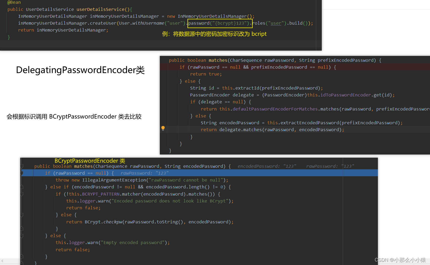Click 'Empty encoded password' warning string
Viewport: 430px width, 265px height.
(132, 242)
